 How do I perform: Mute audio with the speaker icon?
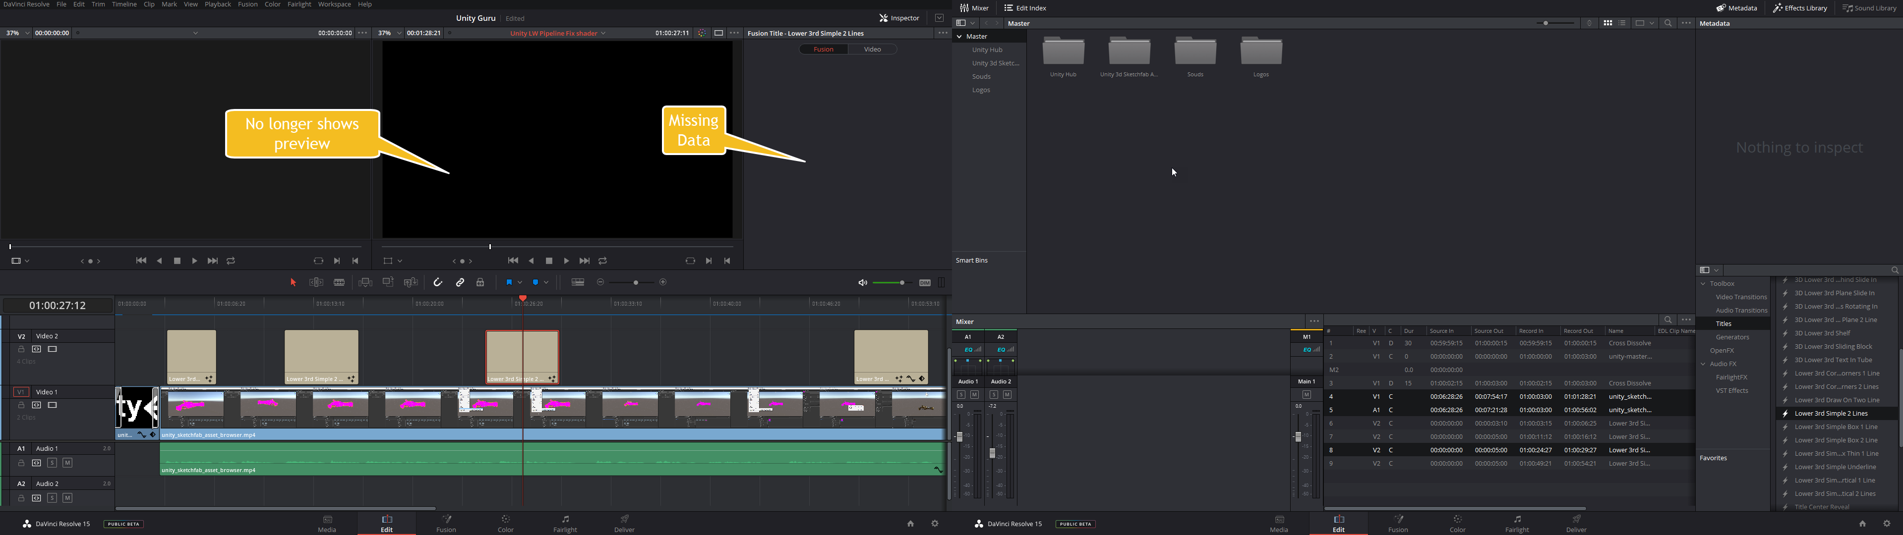(x=862, y=283)
